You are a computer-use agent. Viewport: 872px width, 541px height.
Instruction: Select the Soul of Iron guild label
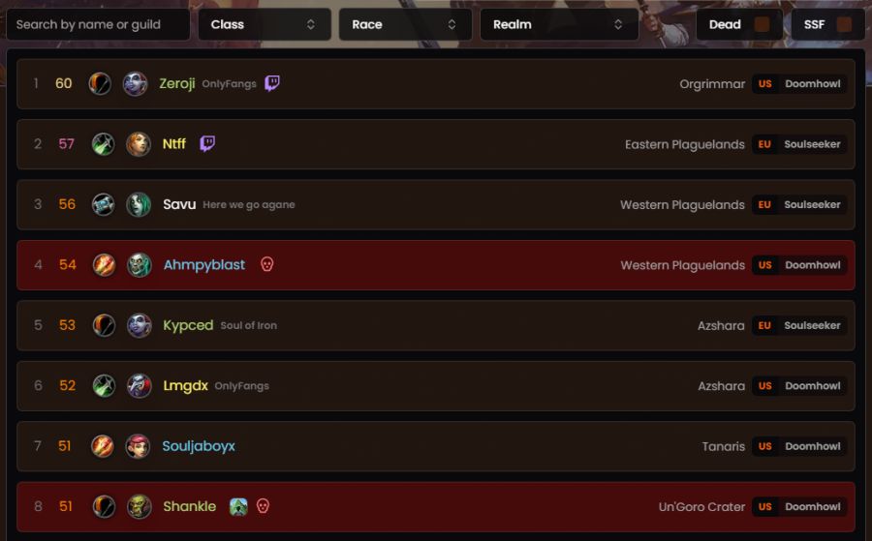point(249,325)
